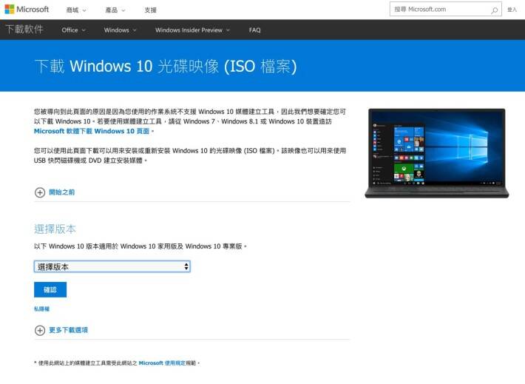
Task: Expand the 開始之前 section
Action: coord(61,192)
